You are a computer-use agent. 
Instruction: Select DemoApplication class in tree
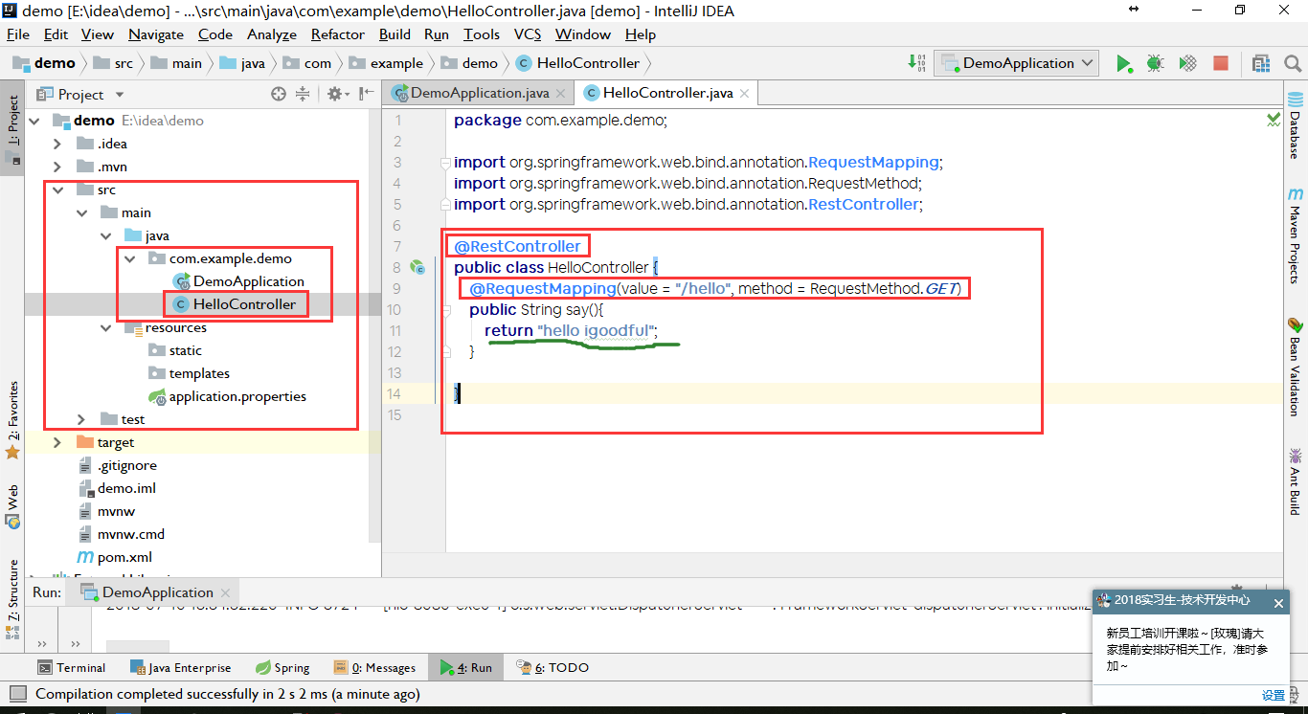click(238, 281)
